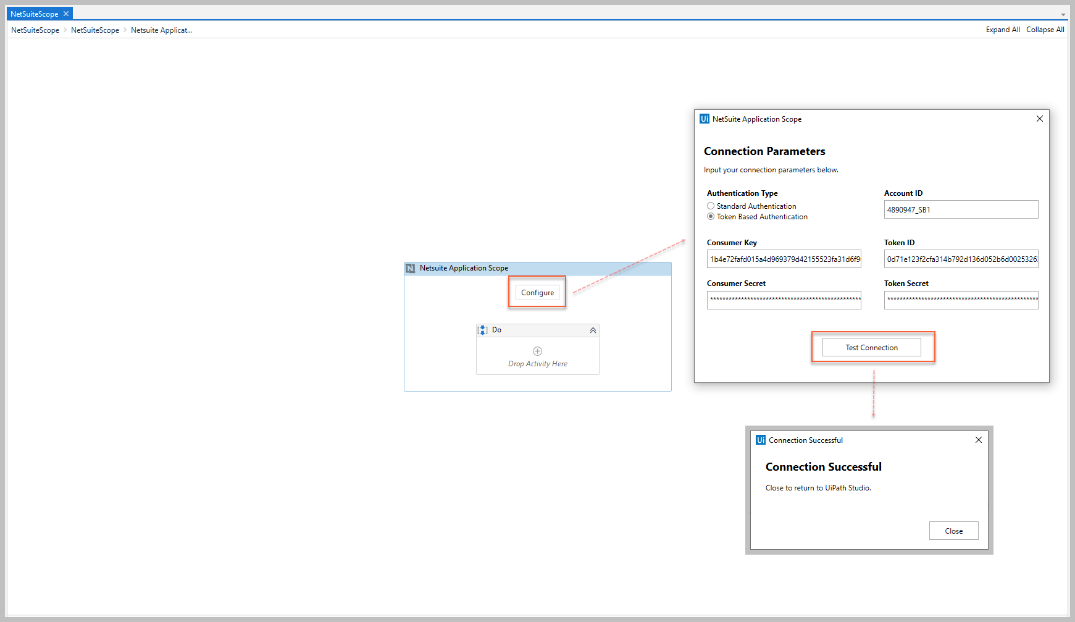Click the Do sequence icon

(x=483, y=330)
